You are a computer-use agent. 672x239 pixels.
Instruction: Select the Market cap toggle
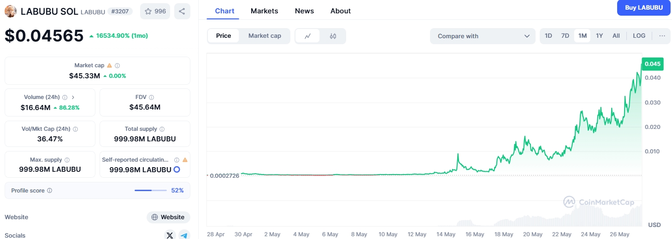[x=265, y=36]
